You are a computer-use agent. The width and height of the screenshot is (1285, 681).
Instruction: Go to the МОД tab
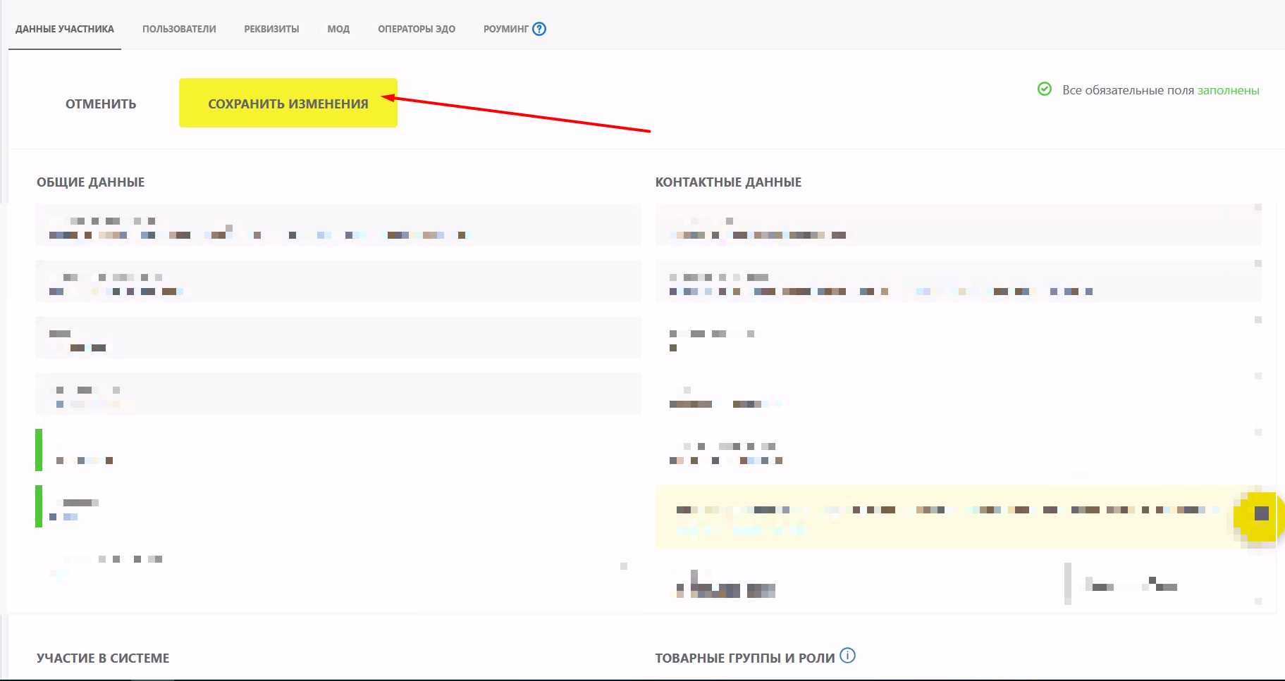[338, 29]
